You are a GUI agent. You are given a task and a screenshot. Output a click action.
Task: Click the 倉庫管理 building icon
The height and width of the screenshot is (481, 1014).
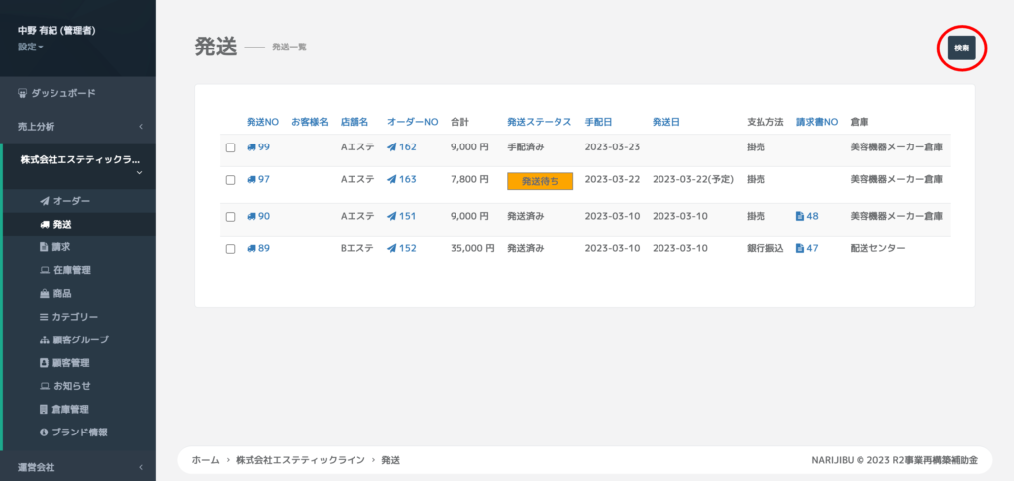click(44, 409)
